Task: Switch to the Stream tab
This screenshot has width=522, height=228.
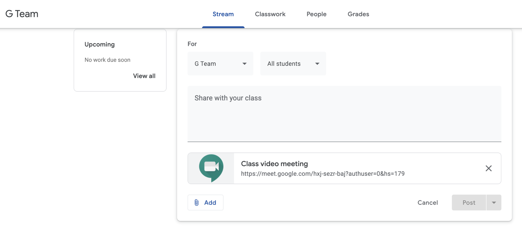Action: tap(223, 14)
